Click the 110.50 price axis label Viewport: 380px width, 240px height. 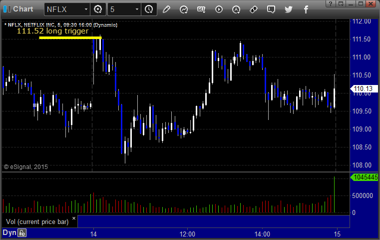362,75
